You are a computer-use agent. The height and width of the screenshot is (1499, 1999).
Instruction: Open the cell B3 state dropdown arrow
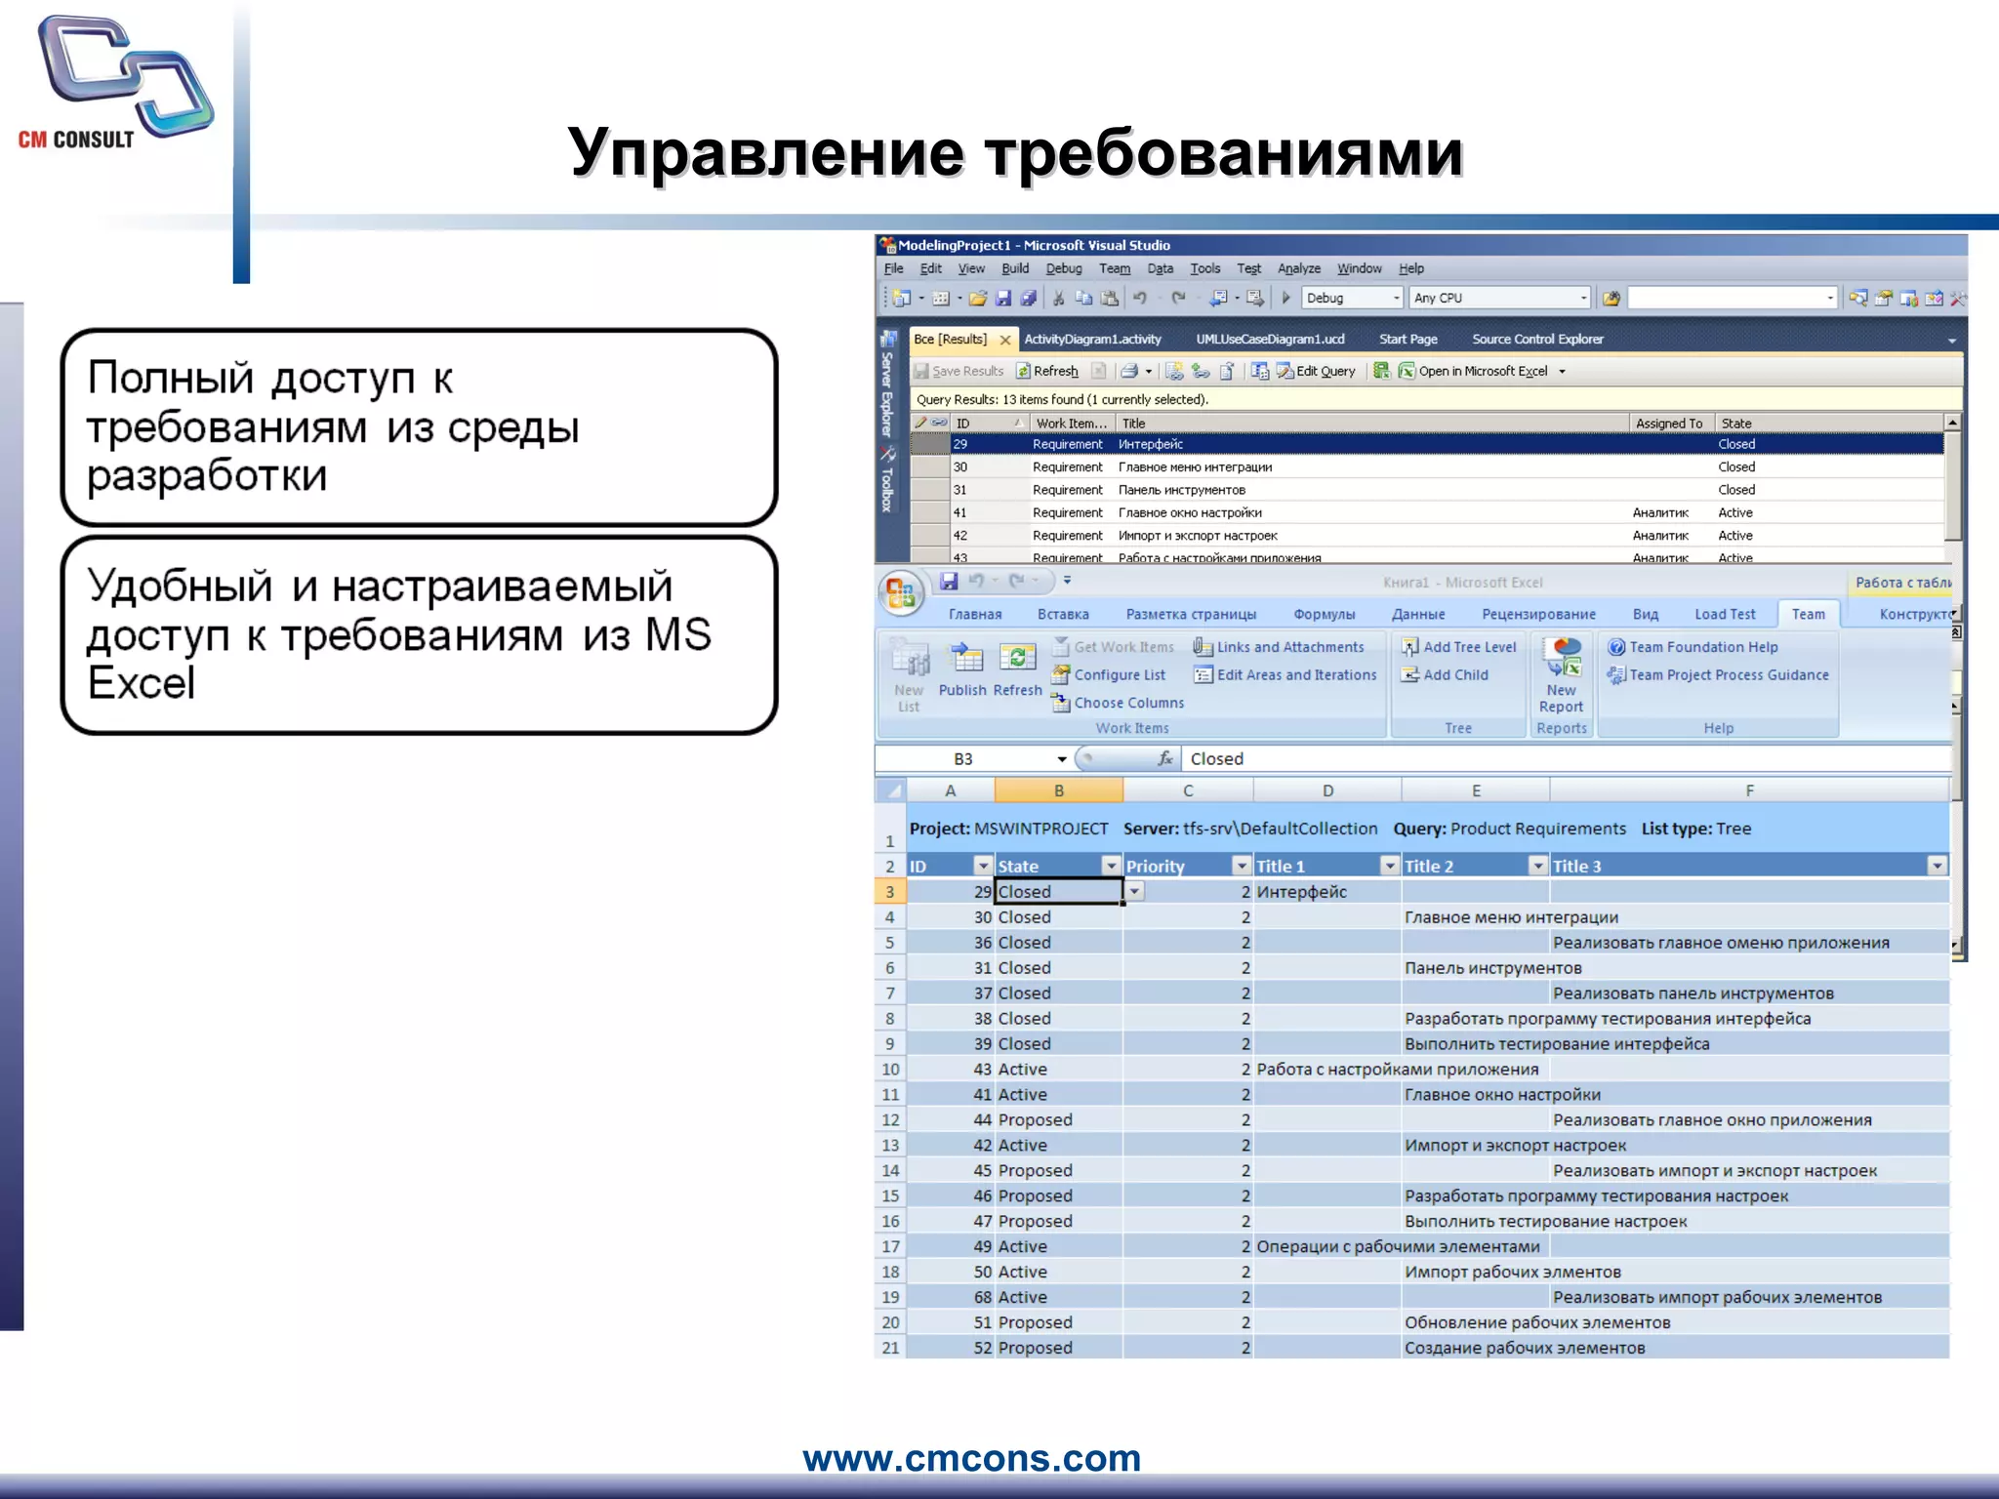1134,891
